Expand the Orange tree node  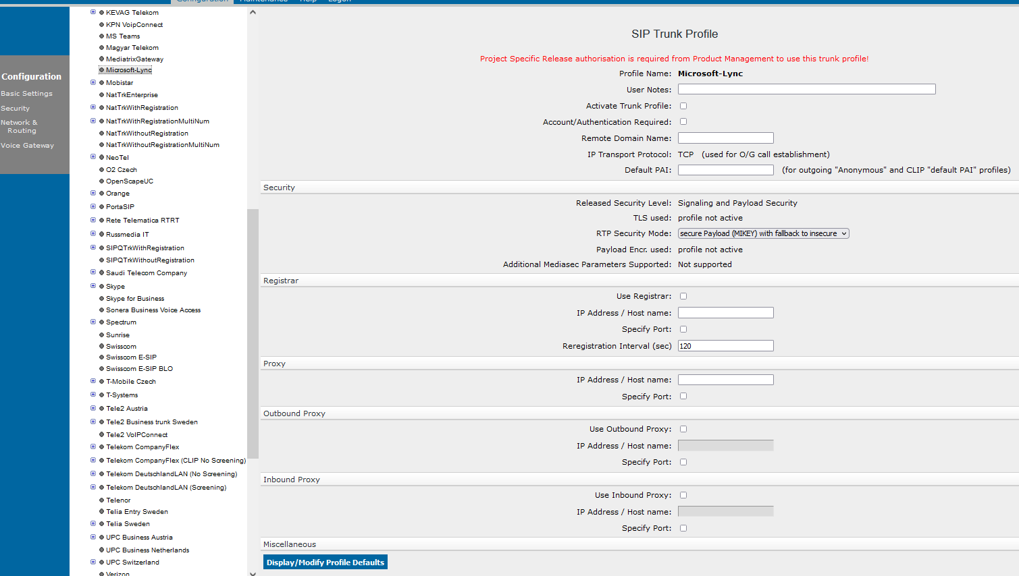(93, 193)
